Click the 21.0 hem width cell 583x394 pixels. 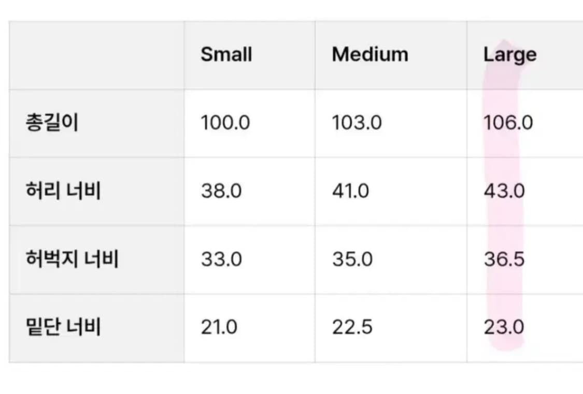[x=219, y=327]
